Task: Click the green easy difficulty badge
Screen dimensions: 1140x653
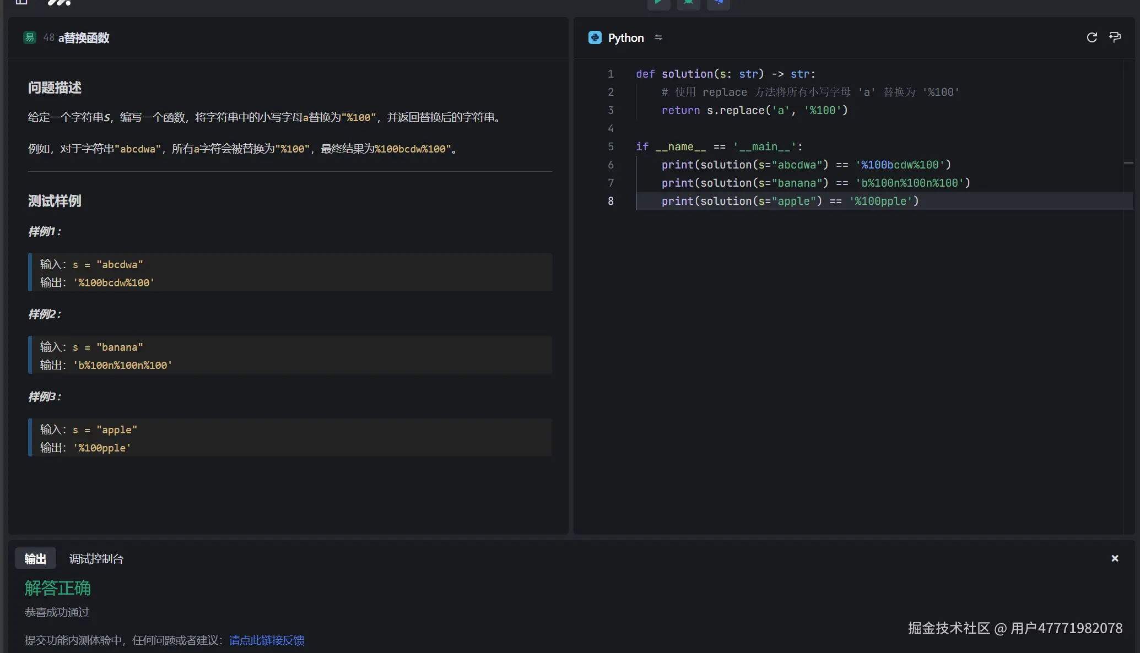Action: [30, 37]
